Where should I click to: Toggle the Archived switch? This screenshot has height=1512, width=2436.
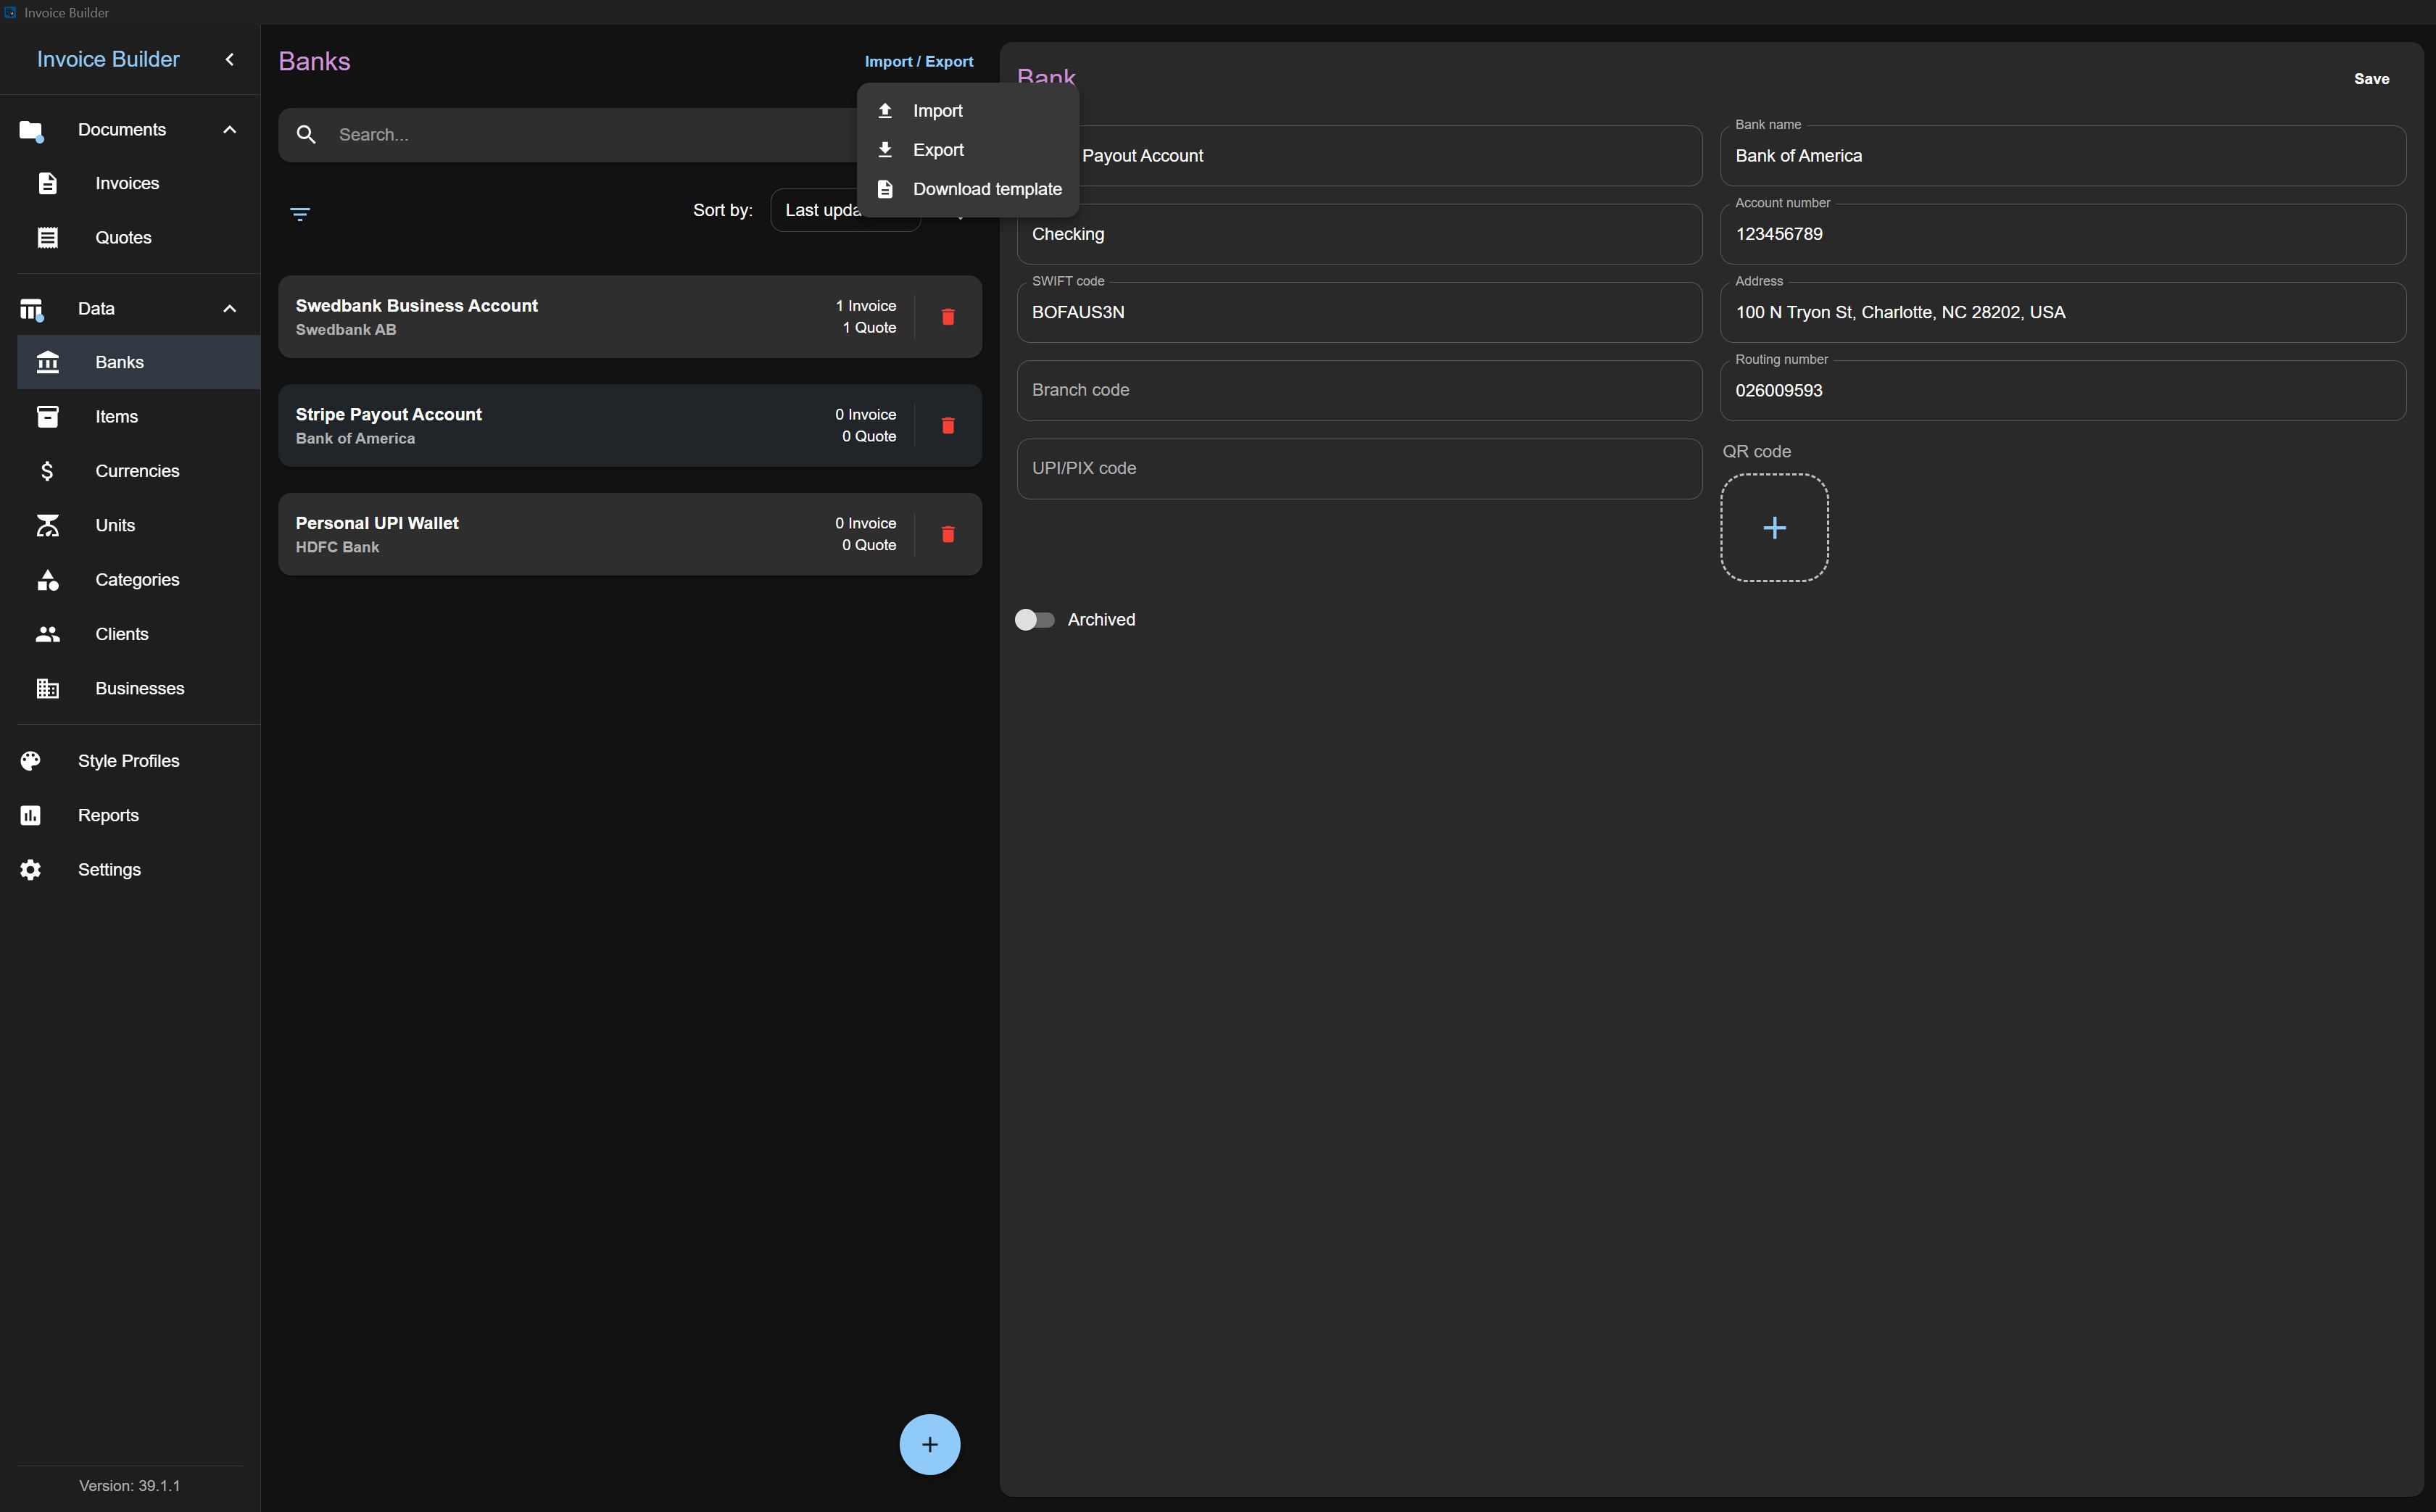click(x=1035, y=620)
